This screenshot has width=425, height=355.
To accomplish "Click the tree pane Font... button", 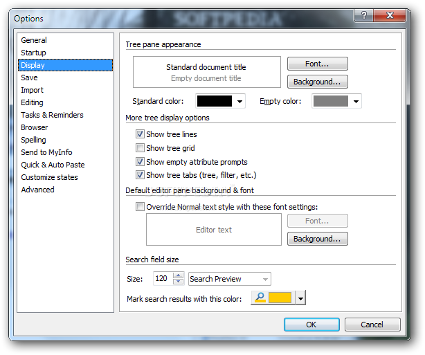I will point(318,64).
